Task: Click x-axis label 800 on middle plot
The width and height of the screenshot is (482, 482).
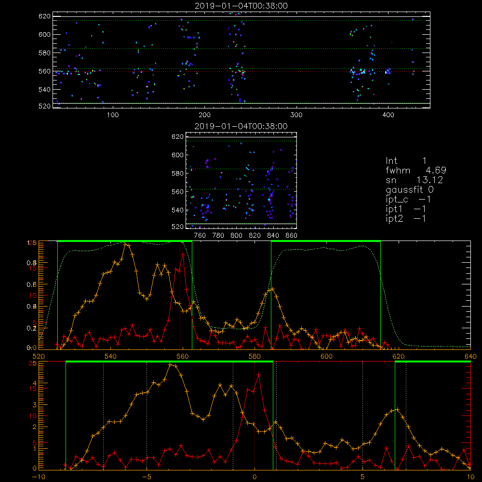Action: [236, 236]
